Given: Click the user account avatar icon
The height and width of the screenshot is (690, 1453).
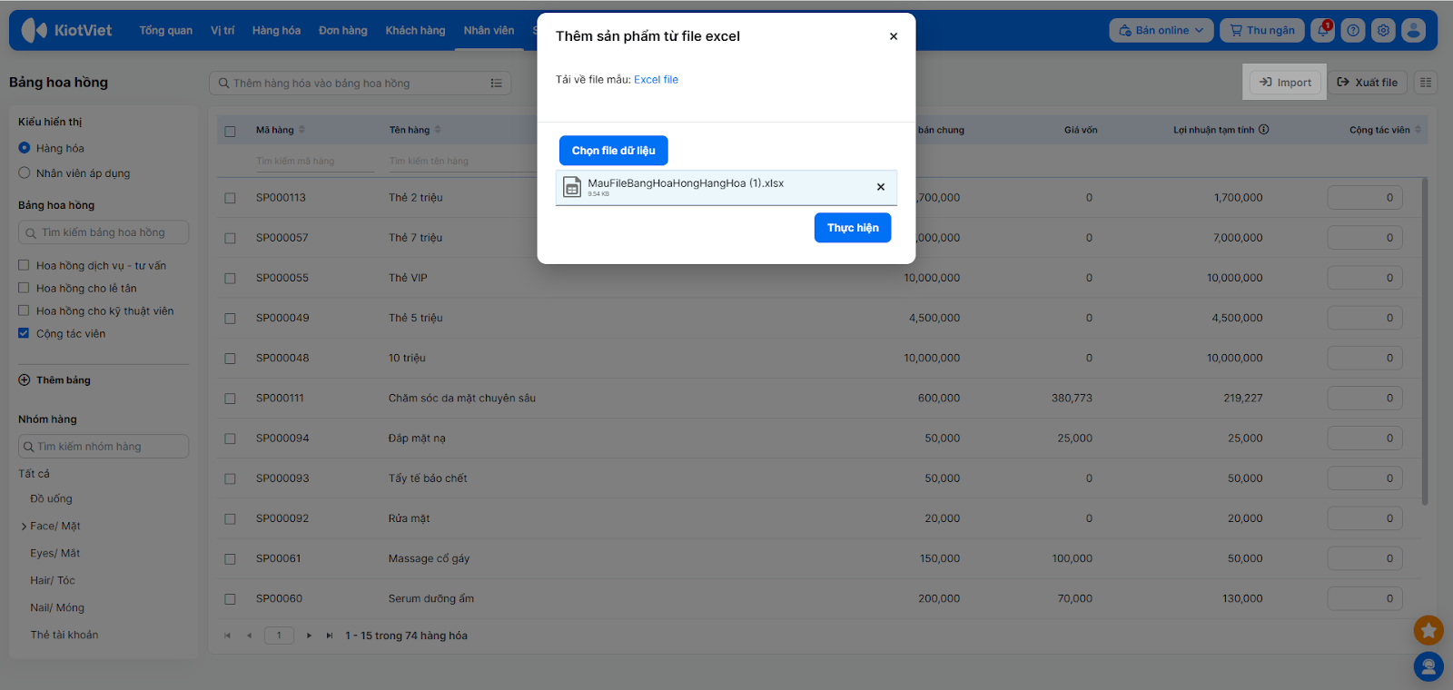Looking at the screenshot, I should [1413, 31].
